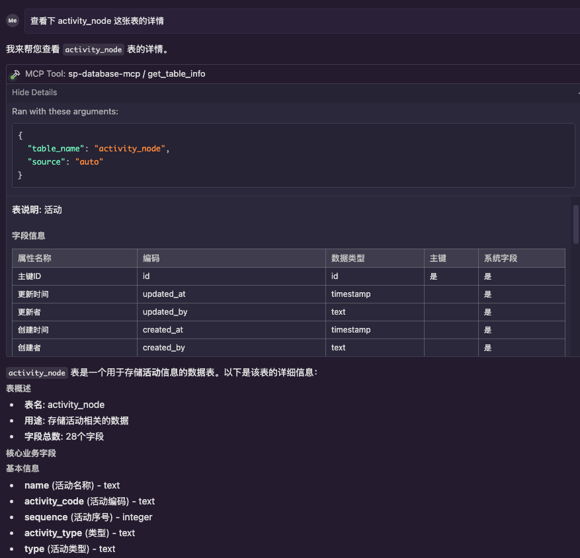The width and height of the screenshot is (580, 558).
Task: Click the updated_by table cell
Action: click(x=231, y=312)
